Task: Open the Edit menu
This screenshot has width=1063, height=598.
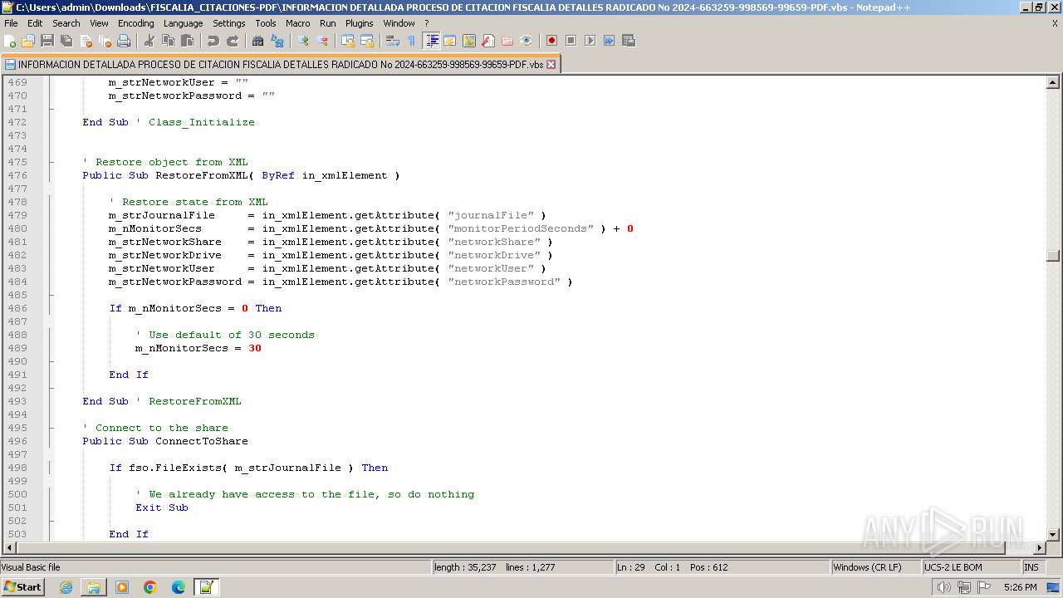Action: [35, 23]
